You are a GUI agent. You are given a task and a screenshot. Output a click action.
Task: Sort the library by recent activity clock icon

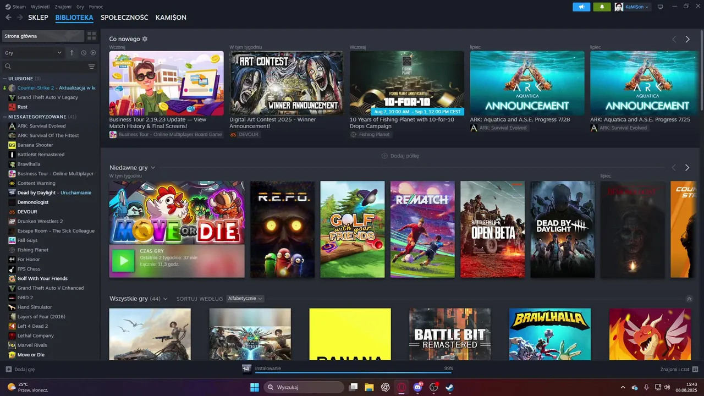84,53
